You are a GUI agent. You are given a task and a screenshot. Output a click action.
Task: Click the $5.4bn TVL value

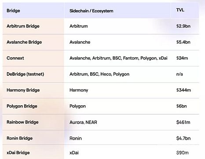(183, 42)
